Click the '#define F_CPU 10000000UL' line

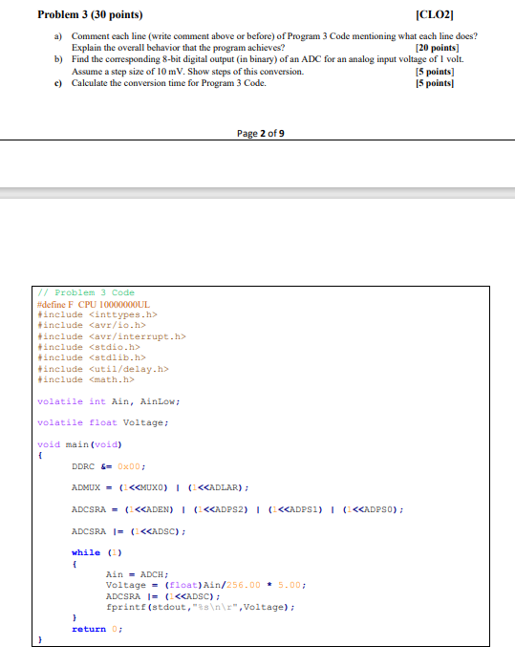pyautogui.click(x=94, y=305)
